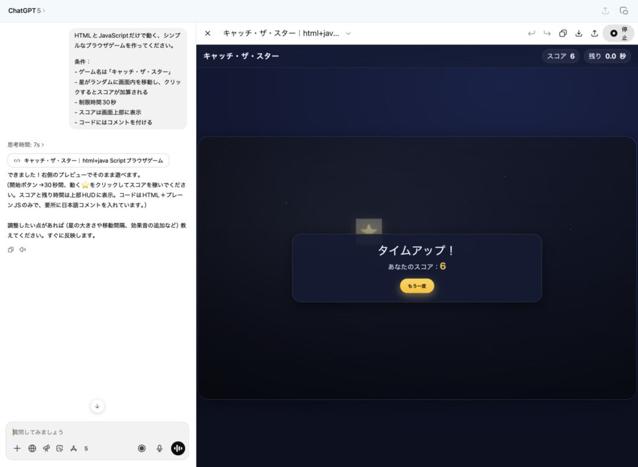Click the record circle icon in composer

[141, 448]
